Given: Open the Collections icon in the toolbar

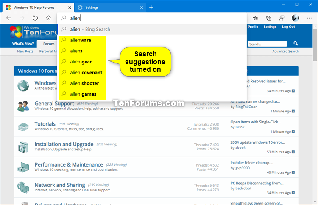Looking at the screenshot, I should (268, 18).
